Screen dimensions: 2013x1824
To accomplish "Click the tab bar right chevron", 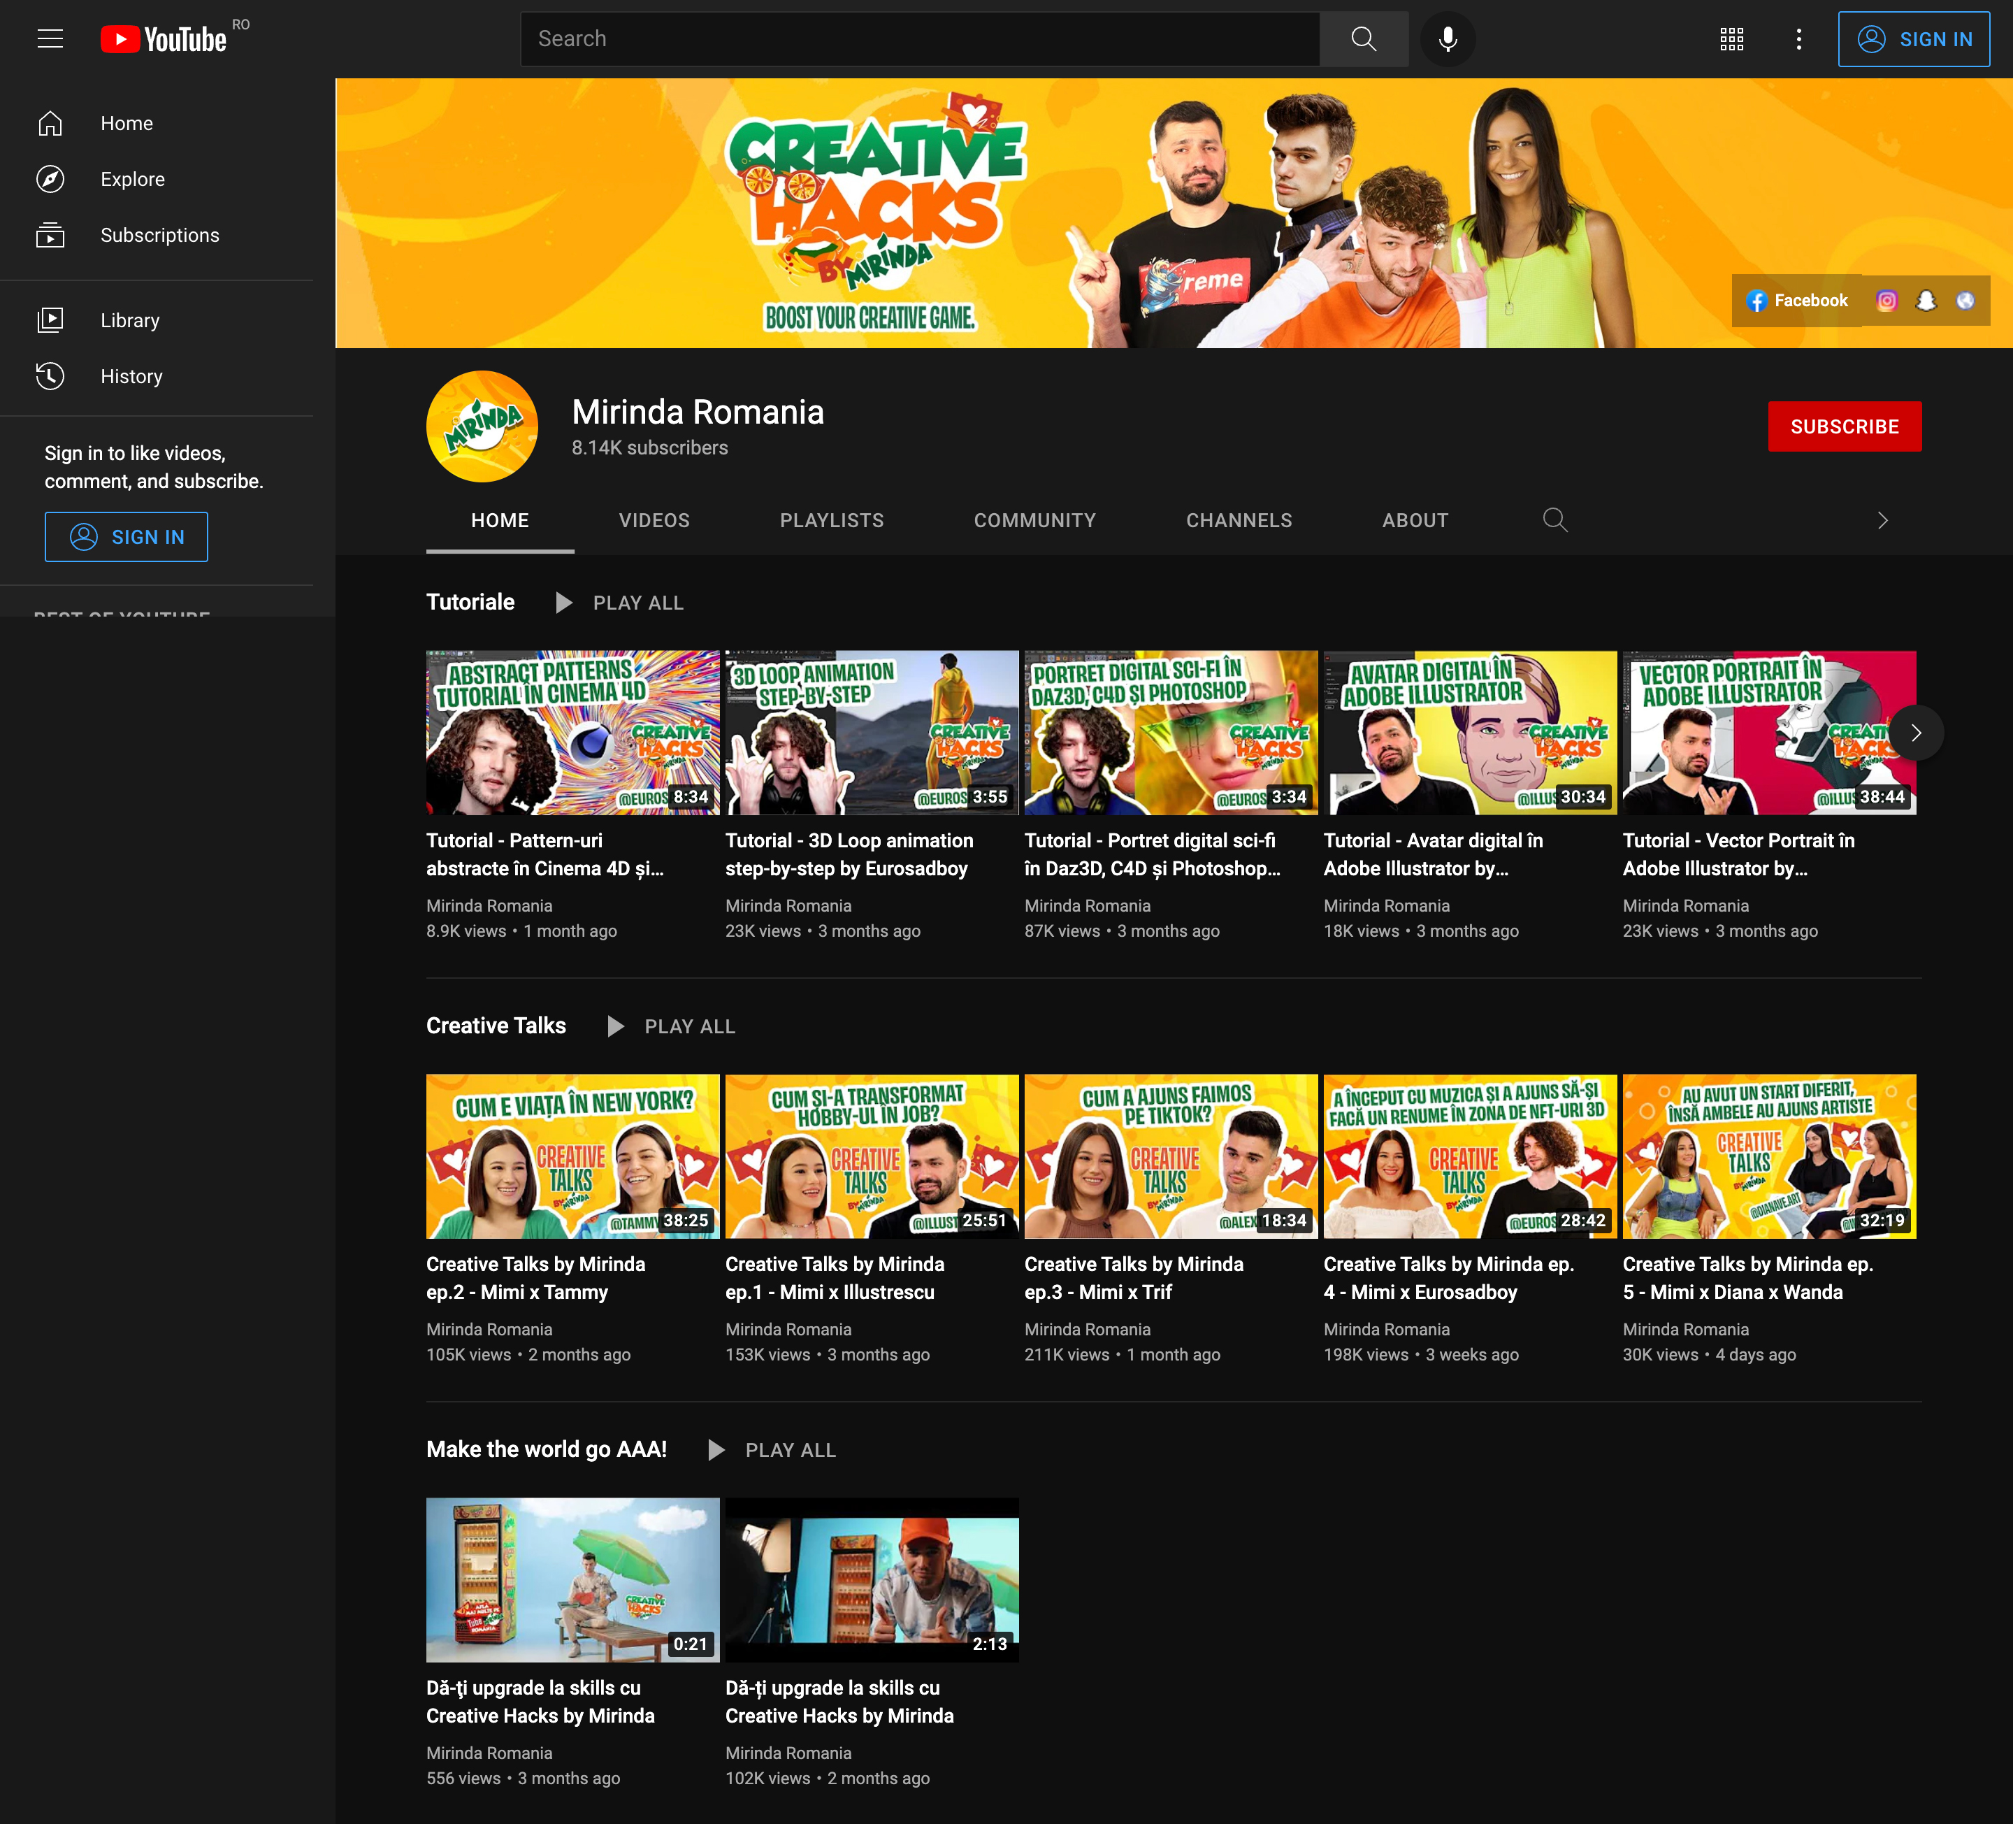I will [x=1882, y=520].
